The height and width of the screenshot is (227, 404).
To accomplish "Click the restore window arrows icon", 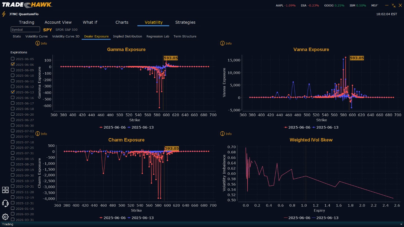I will click(x=394, y=5).
